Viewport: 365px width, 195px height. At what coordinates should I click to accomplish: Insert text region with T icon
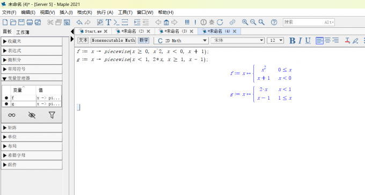coord(108,22)
